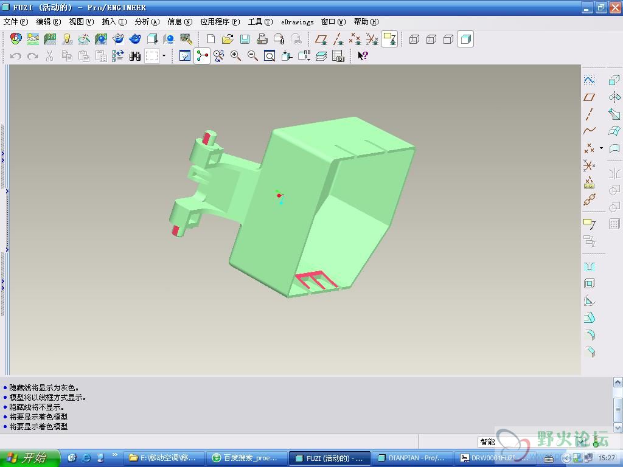623x467 pixels.
Task: Click the Datum Coordinate System tool at right
Action: tap(589, 165)
